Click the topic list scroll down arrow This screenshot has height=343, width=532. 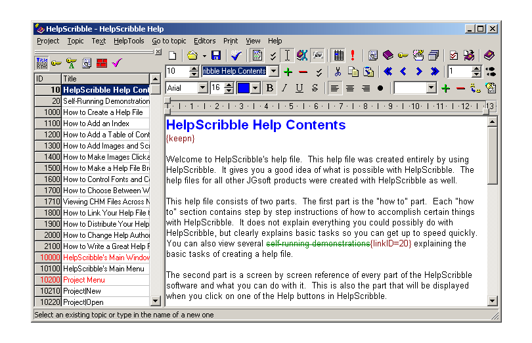click(155, 300)
